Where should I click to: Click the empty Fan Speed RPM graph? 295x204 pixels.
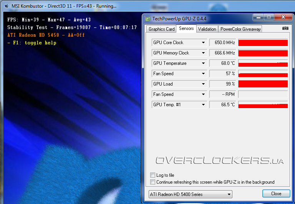click(x=263, y=94)
